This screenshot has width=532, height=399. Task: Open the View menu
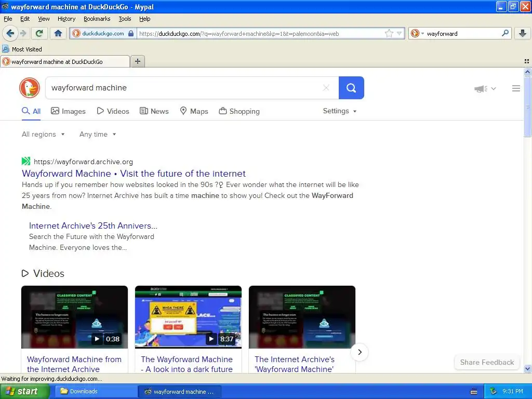click(x=44, y=19)
